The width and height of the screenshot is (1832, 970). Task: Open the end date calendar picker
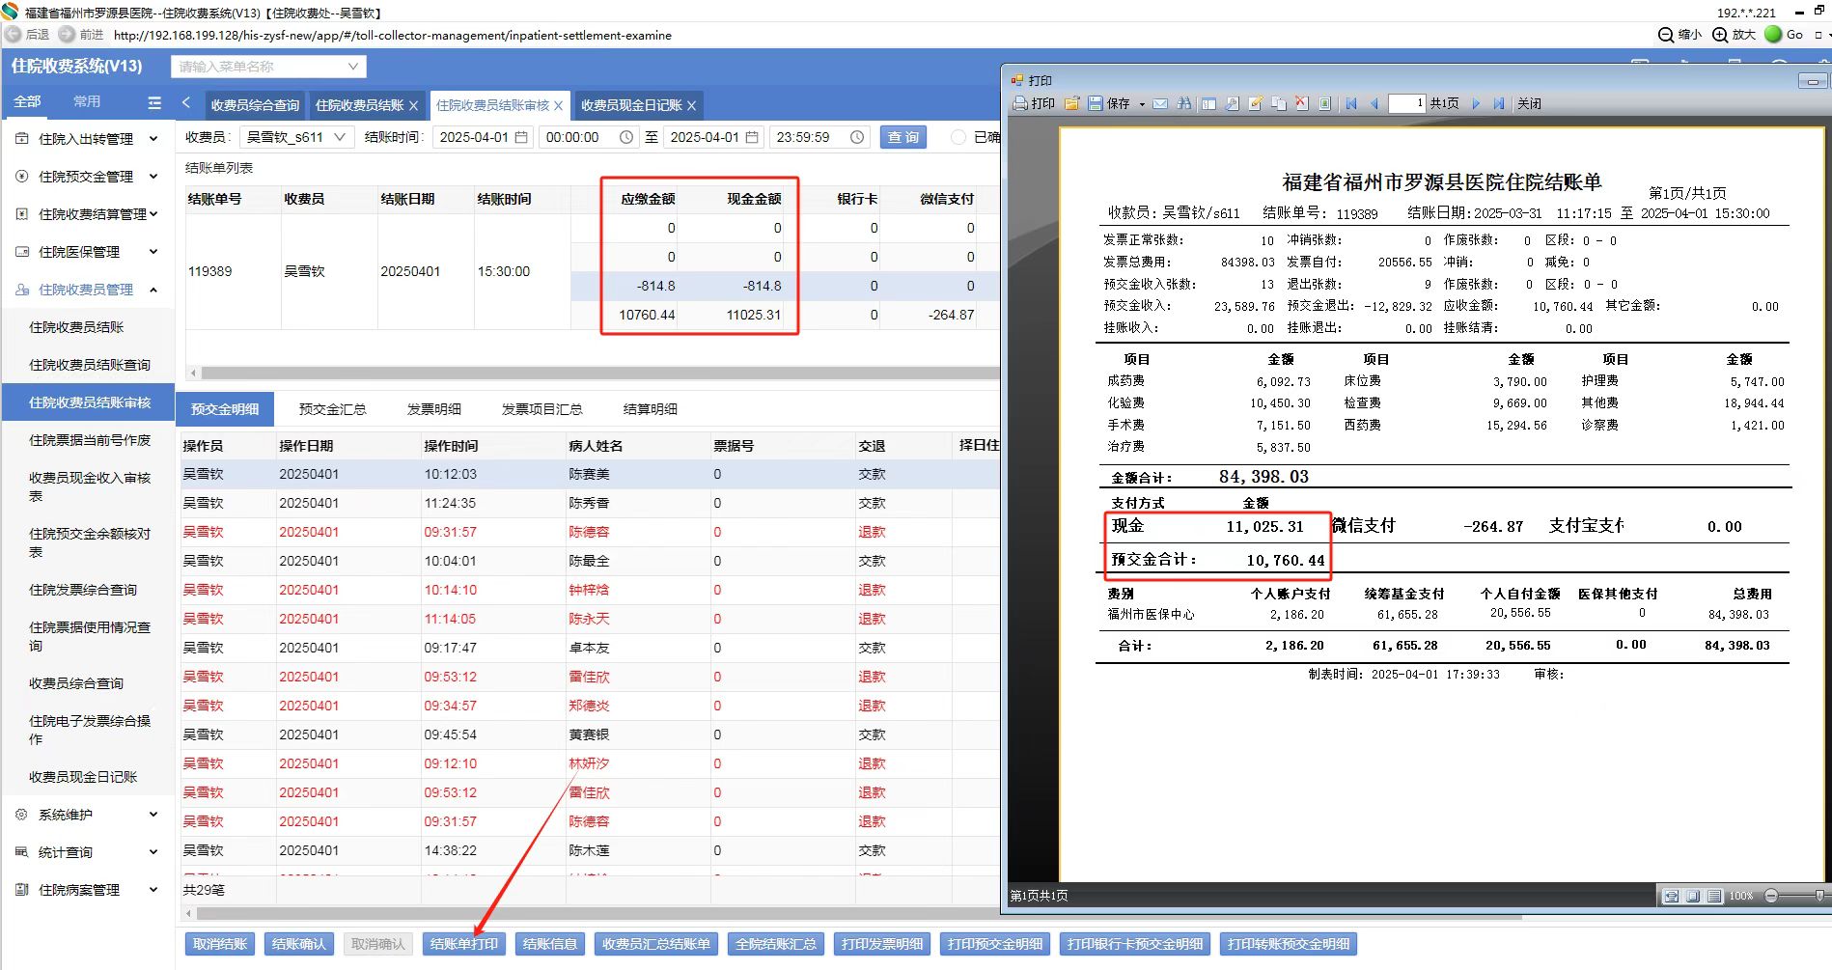click(753, 137)
